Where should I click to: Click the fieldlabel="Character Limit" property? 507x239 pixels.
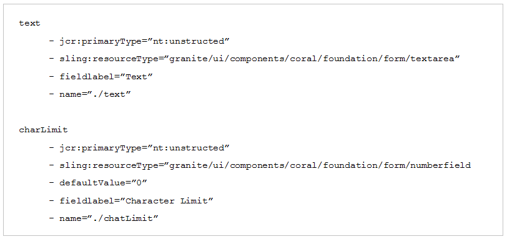coord(131,201)
